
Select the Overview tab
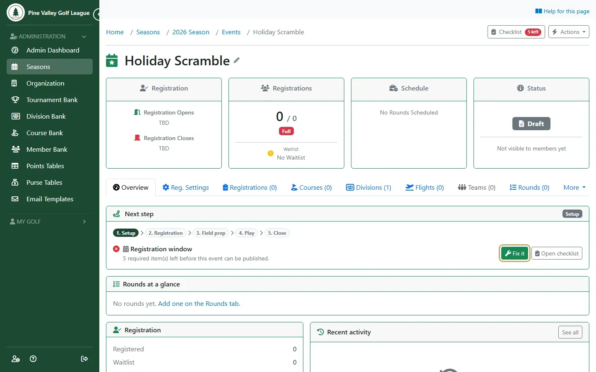(131, 187)
